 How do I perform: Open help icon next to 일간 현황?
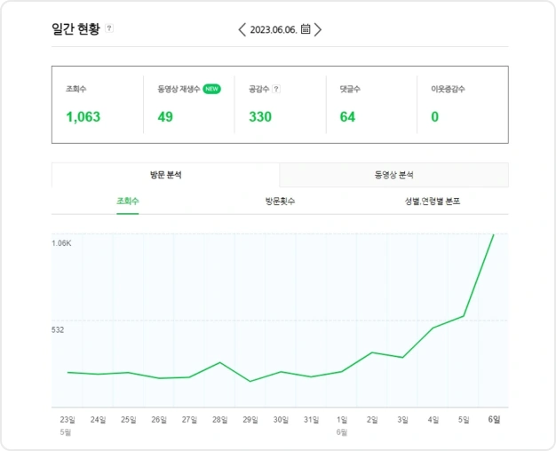point(109,28)
